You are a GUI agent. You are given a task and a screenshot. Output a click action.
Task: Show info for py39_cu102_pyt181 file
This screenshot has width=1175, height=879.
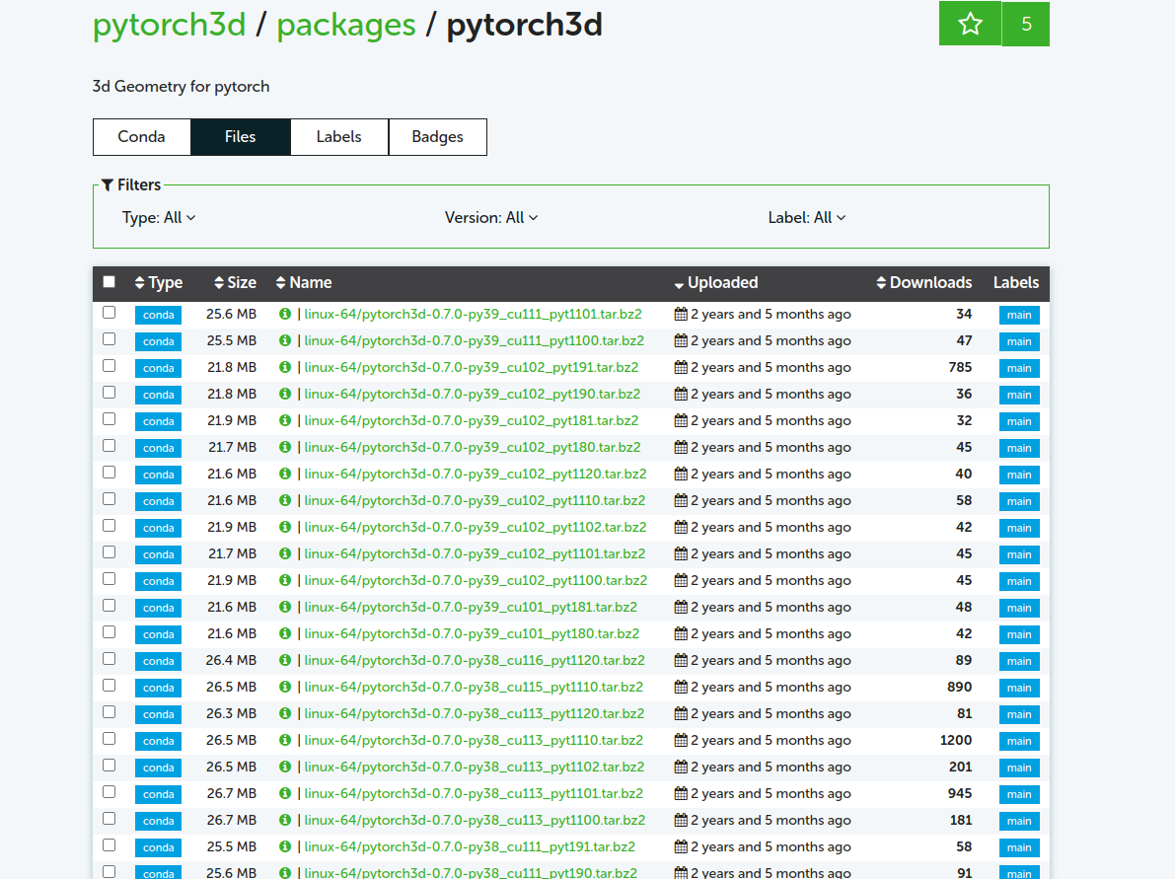[x=285, y=420]
